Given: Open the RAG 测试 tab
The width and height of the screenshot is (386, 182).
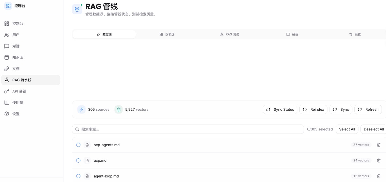Looking at the screenshot, I should [229, 34].
